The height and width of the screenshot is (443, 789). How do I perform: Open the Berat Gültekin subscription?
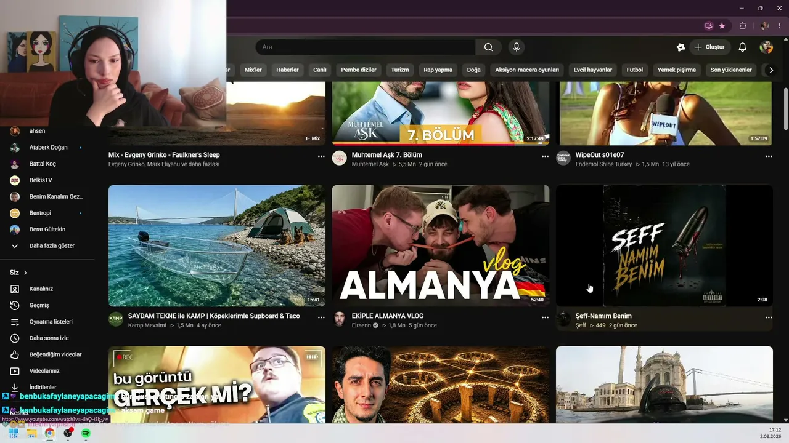coord(47,229)
